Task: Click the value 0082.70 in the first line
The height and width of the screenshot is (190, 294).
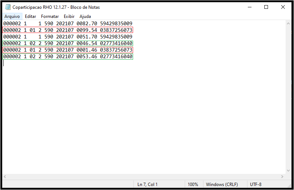Action: point(87,23)
